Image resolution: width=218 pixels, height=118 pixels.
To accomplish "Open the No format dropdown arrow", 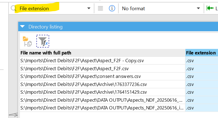I will coord(198,9).
